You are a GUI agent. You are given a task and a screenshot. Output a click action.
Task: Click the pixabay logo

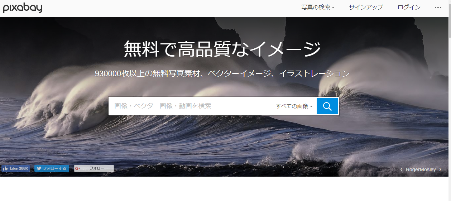click(x=23, y=7)
